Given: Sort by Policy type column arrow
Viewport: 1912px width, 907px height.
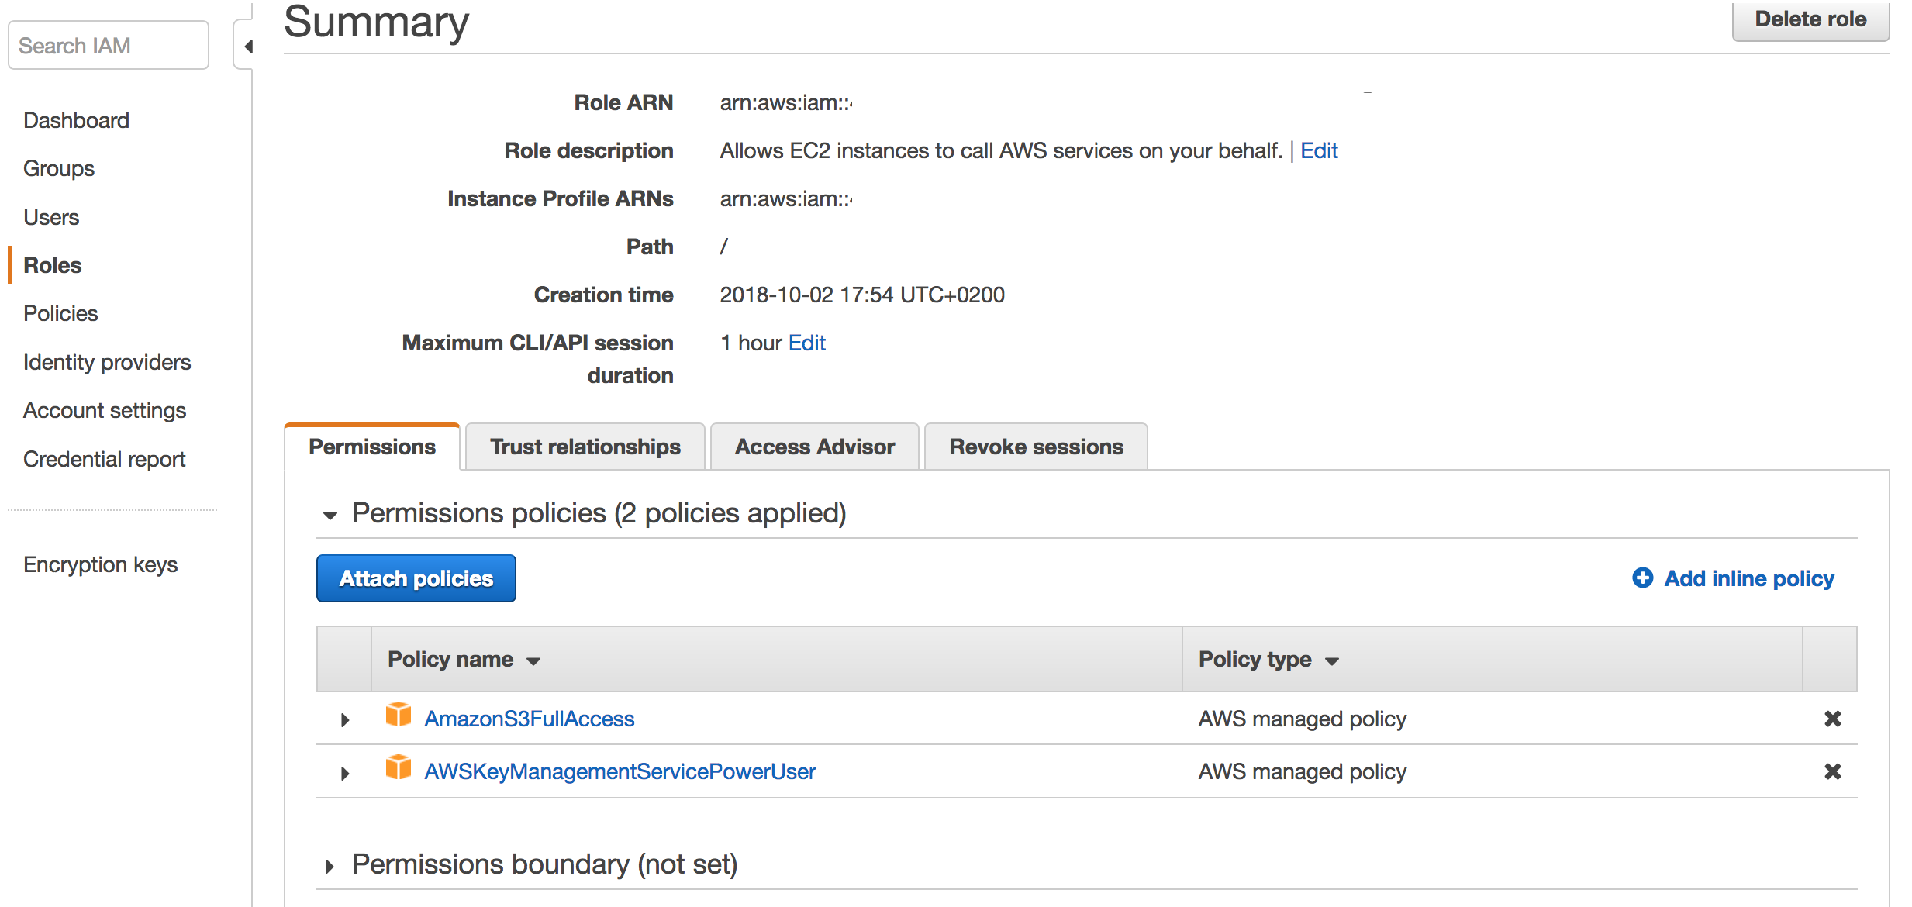Looking at the screenshot, I should (x=1332, y=661).
